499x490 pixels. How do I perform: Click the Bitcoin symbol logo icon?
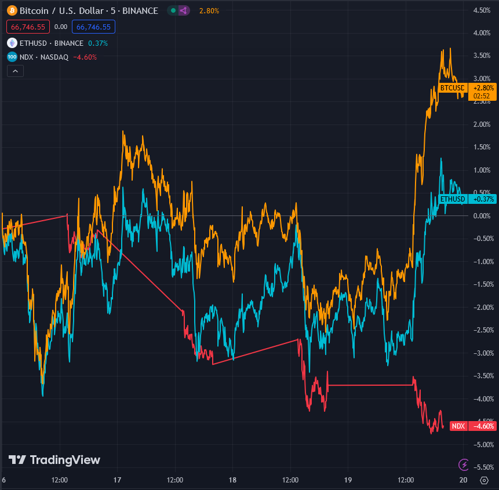coord(12,11)
